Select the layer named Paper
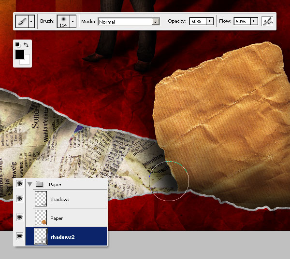 [57, 218]
